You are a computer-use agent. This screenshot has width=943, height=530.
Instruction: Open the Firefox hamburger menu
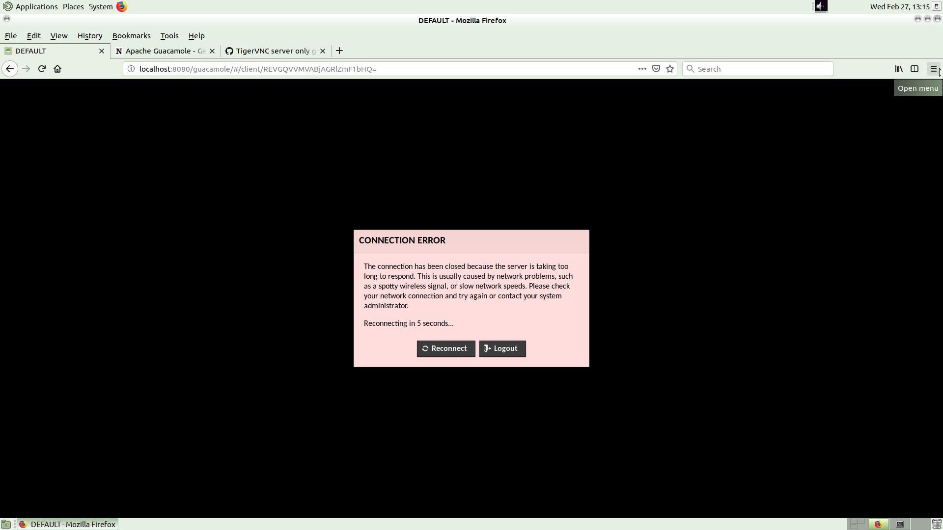(934, 69)
